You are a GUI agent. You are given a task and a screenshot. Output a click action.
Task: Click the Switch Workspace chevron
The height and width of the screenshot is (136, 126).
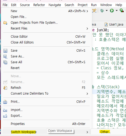tap(87, 132)
